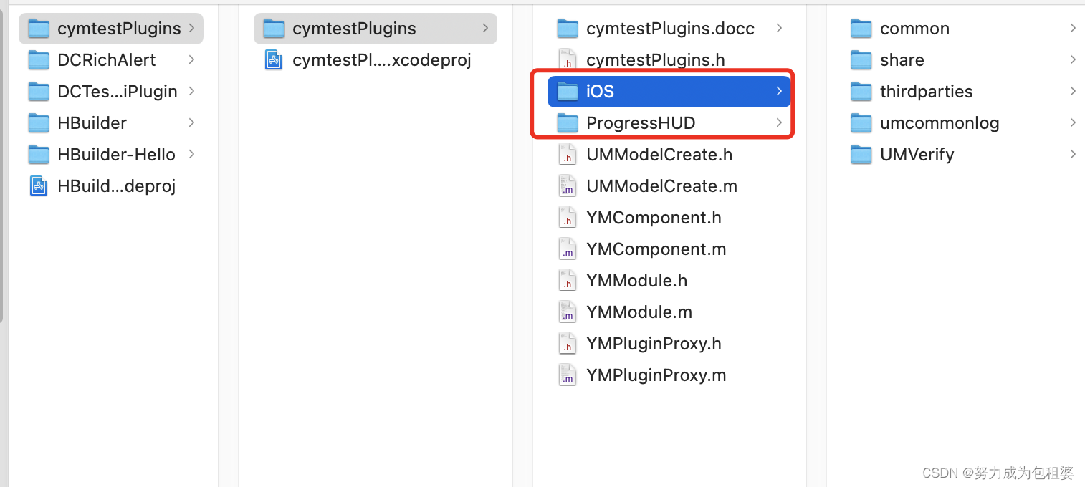Select the UMVerify folder icon
Image resolution: width=1085 pixels, height=487 pixels.
click(861, 155)
